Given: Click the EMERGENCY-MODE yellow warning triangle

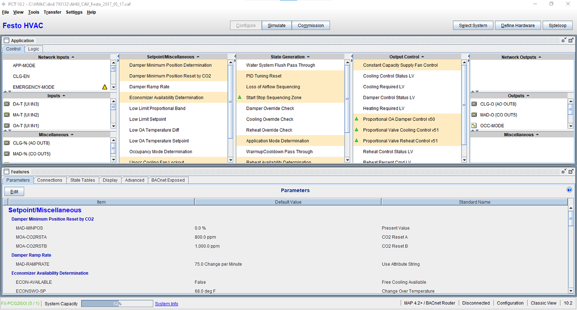Looking at the screenshot, I should [105, 87].
